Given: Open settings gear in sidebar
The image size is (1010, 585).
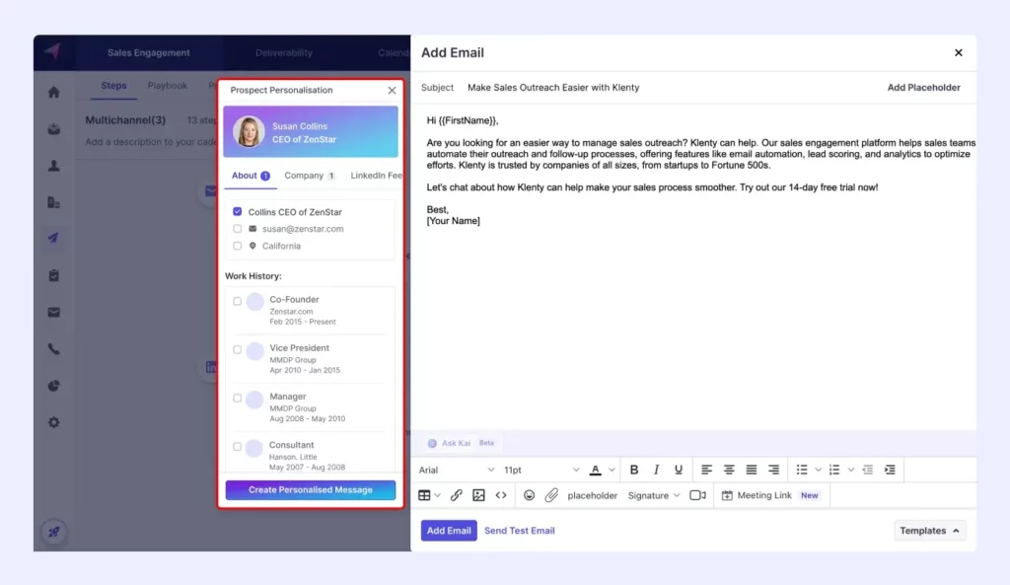Looking at the screenshot, I should (x=54, y=422).
